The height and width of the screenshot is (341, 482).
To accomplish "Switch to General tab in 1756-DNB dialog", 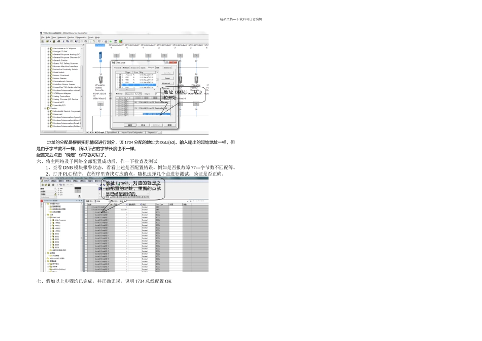I will click(x=117, y=67).
